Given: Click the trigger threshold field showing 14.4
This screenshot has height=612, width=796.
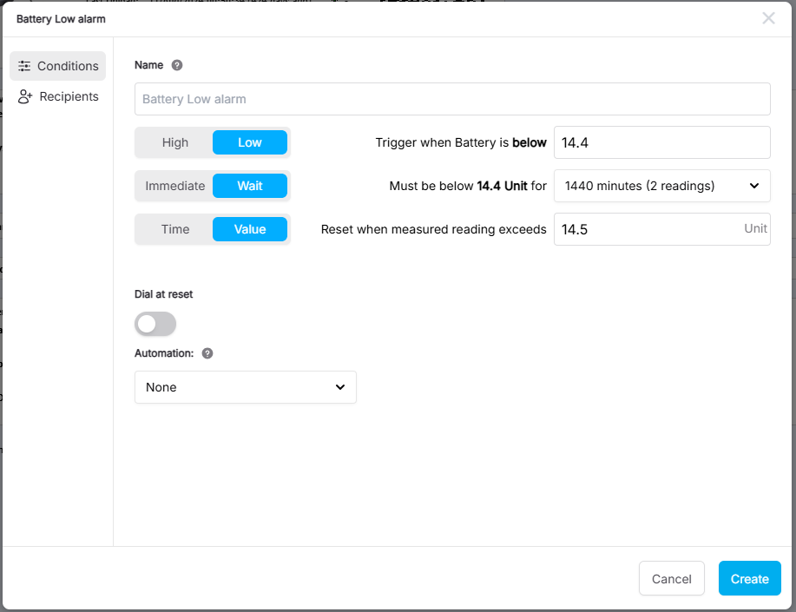Looking at the screenshot, I should pos(661,142).
